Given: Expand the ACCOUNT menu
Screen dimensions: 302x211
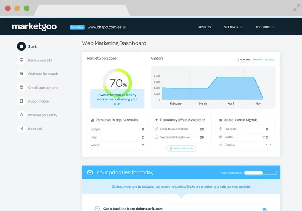Looking at the screenshot, I should click(265, 27).
